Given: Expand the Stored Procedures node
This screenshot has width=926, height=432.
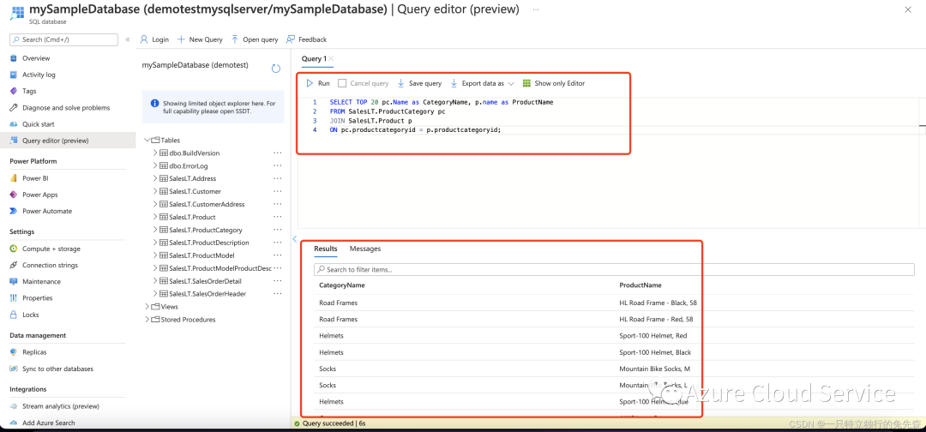Looking at the screenshot, I should point(147,319).
